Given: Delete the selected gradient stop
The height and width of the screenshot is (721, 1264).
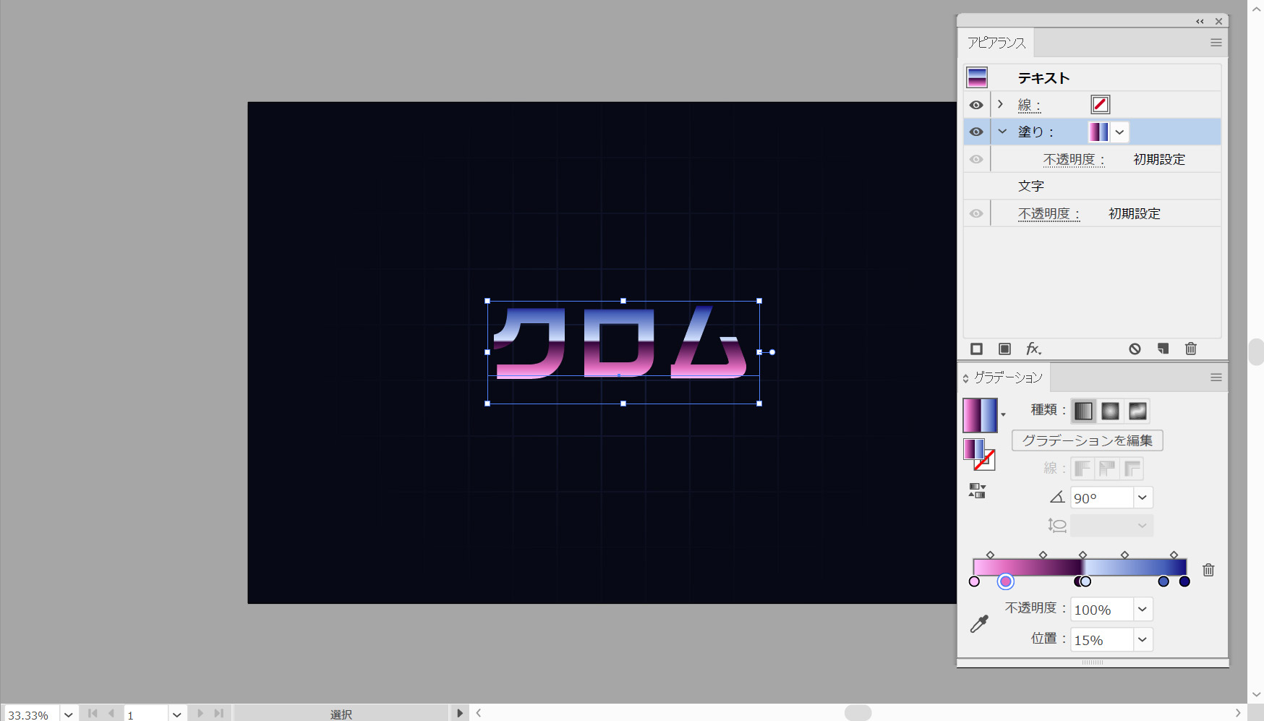Looking at the screenshot, I should point(1208,570).
